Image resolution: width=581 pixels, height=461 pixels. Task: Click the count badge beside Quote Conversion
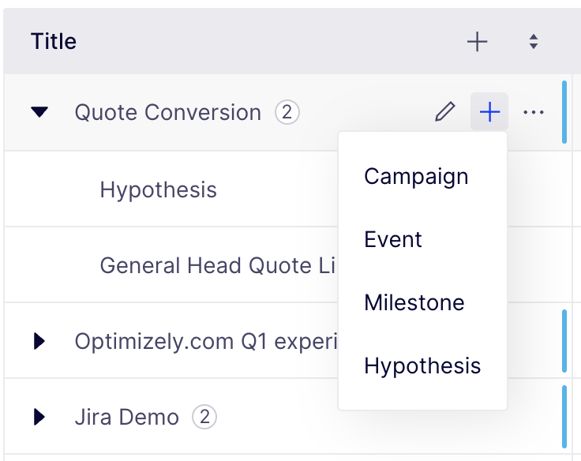287,112
